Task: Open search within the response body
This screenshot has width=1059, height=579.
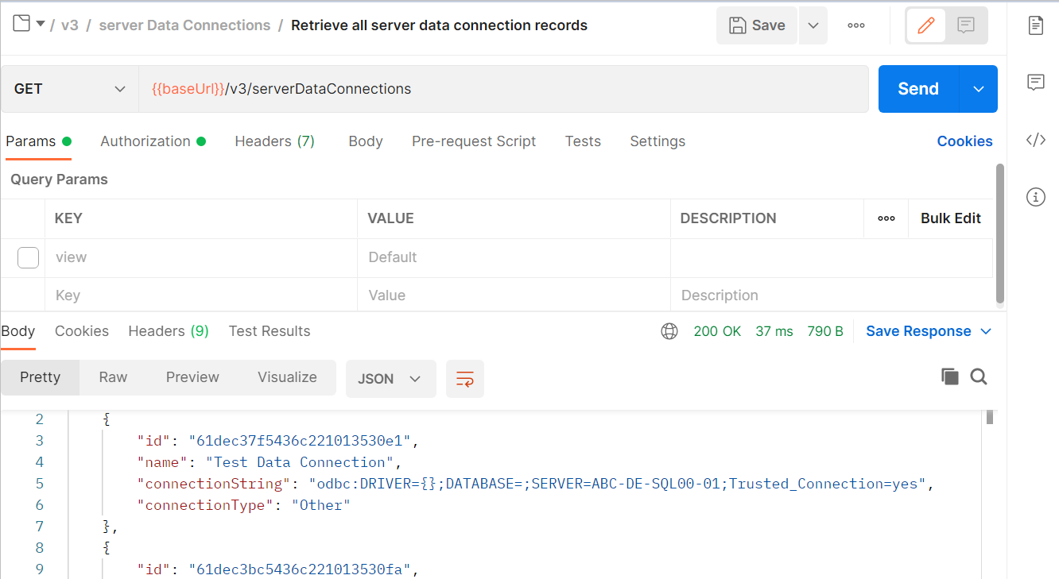Action: pos(979,376)
